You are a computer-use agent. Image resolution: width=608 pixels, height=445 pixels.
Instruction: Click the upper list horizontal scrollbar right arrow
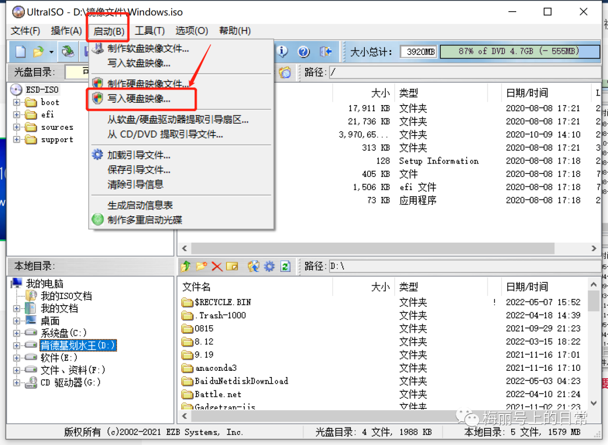click(594, 248)
